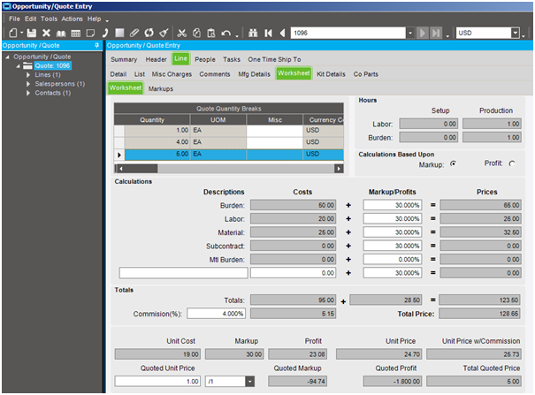Viewport: 535px width, 395px height.
Task: Click the Commission(%) input field
Action: point(218,313)
